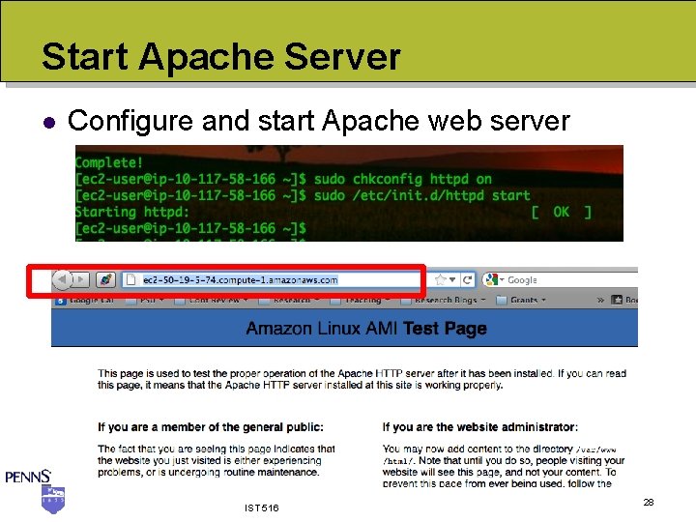The image size is (696, 522).
Task: Show more bookmarks with the double chevron
Action: tap(600, 300)
